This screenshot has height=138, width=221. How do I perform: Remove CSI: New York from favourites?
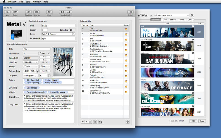point(193,106)
